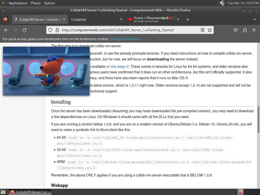
Task: Open the tracking protection shield
Action: tap(50, 30)
